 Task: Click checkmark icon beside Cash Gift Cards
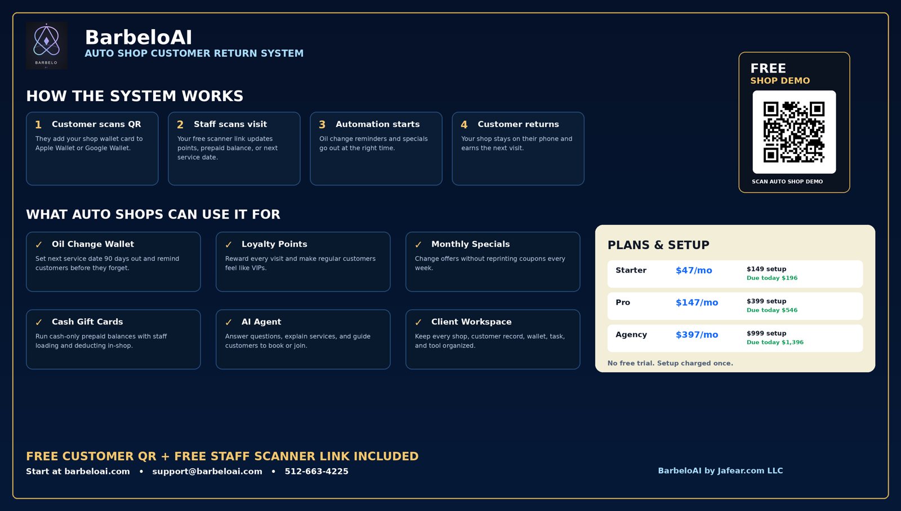click(39, 322)
